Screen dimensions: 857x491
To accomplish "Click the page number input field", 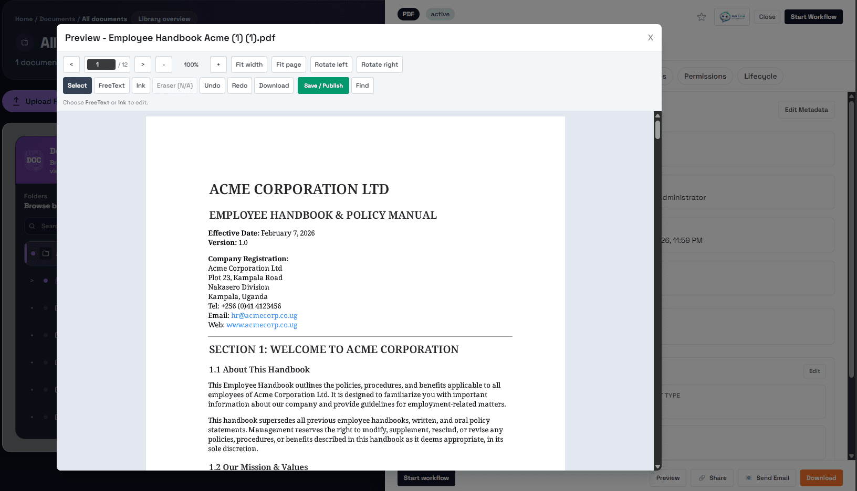I will pos(101,65).
